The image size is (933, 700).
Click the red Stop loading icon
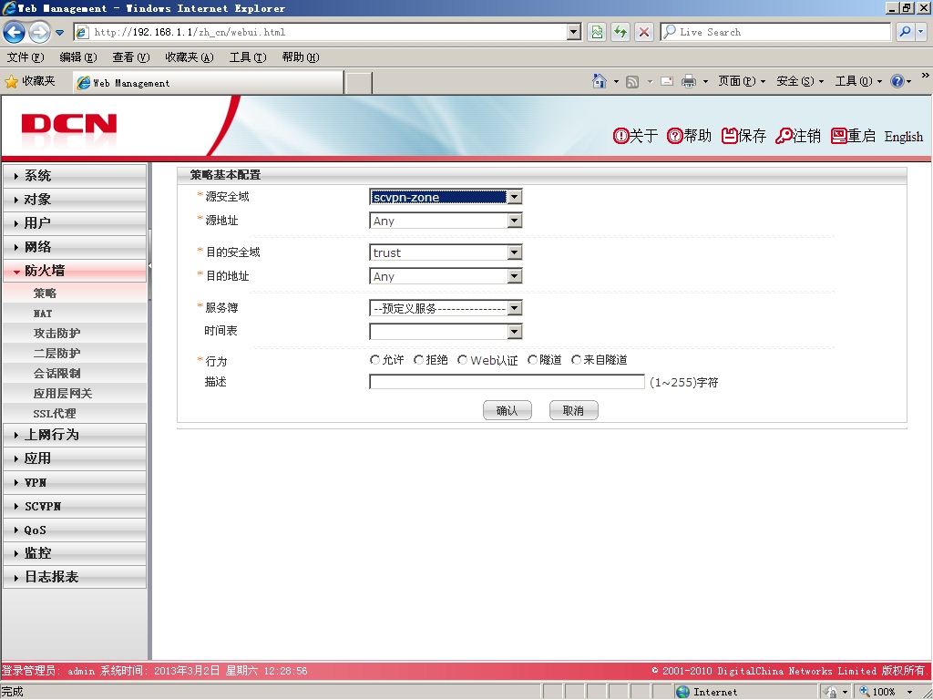(644, 32)
